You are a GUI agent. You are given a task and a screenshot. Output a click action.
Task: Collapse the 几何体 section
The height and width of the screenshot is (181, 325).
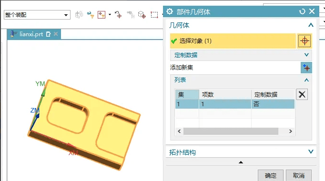[311, 25]
